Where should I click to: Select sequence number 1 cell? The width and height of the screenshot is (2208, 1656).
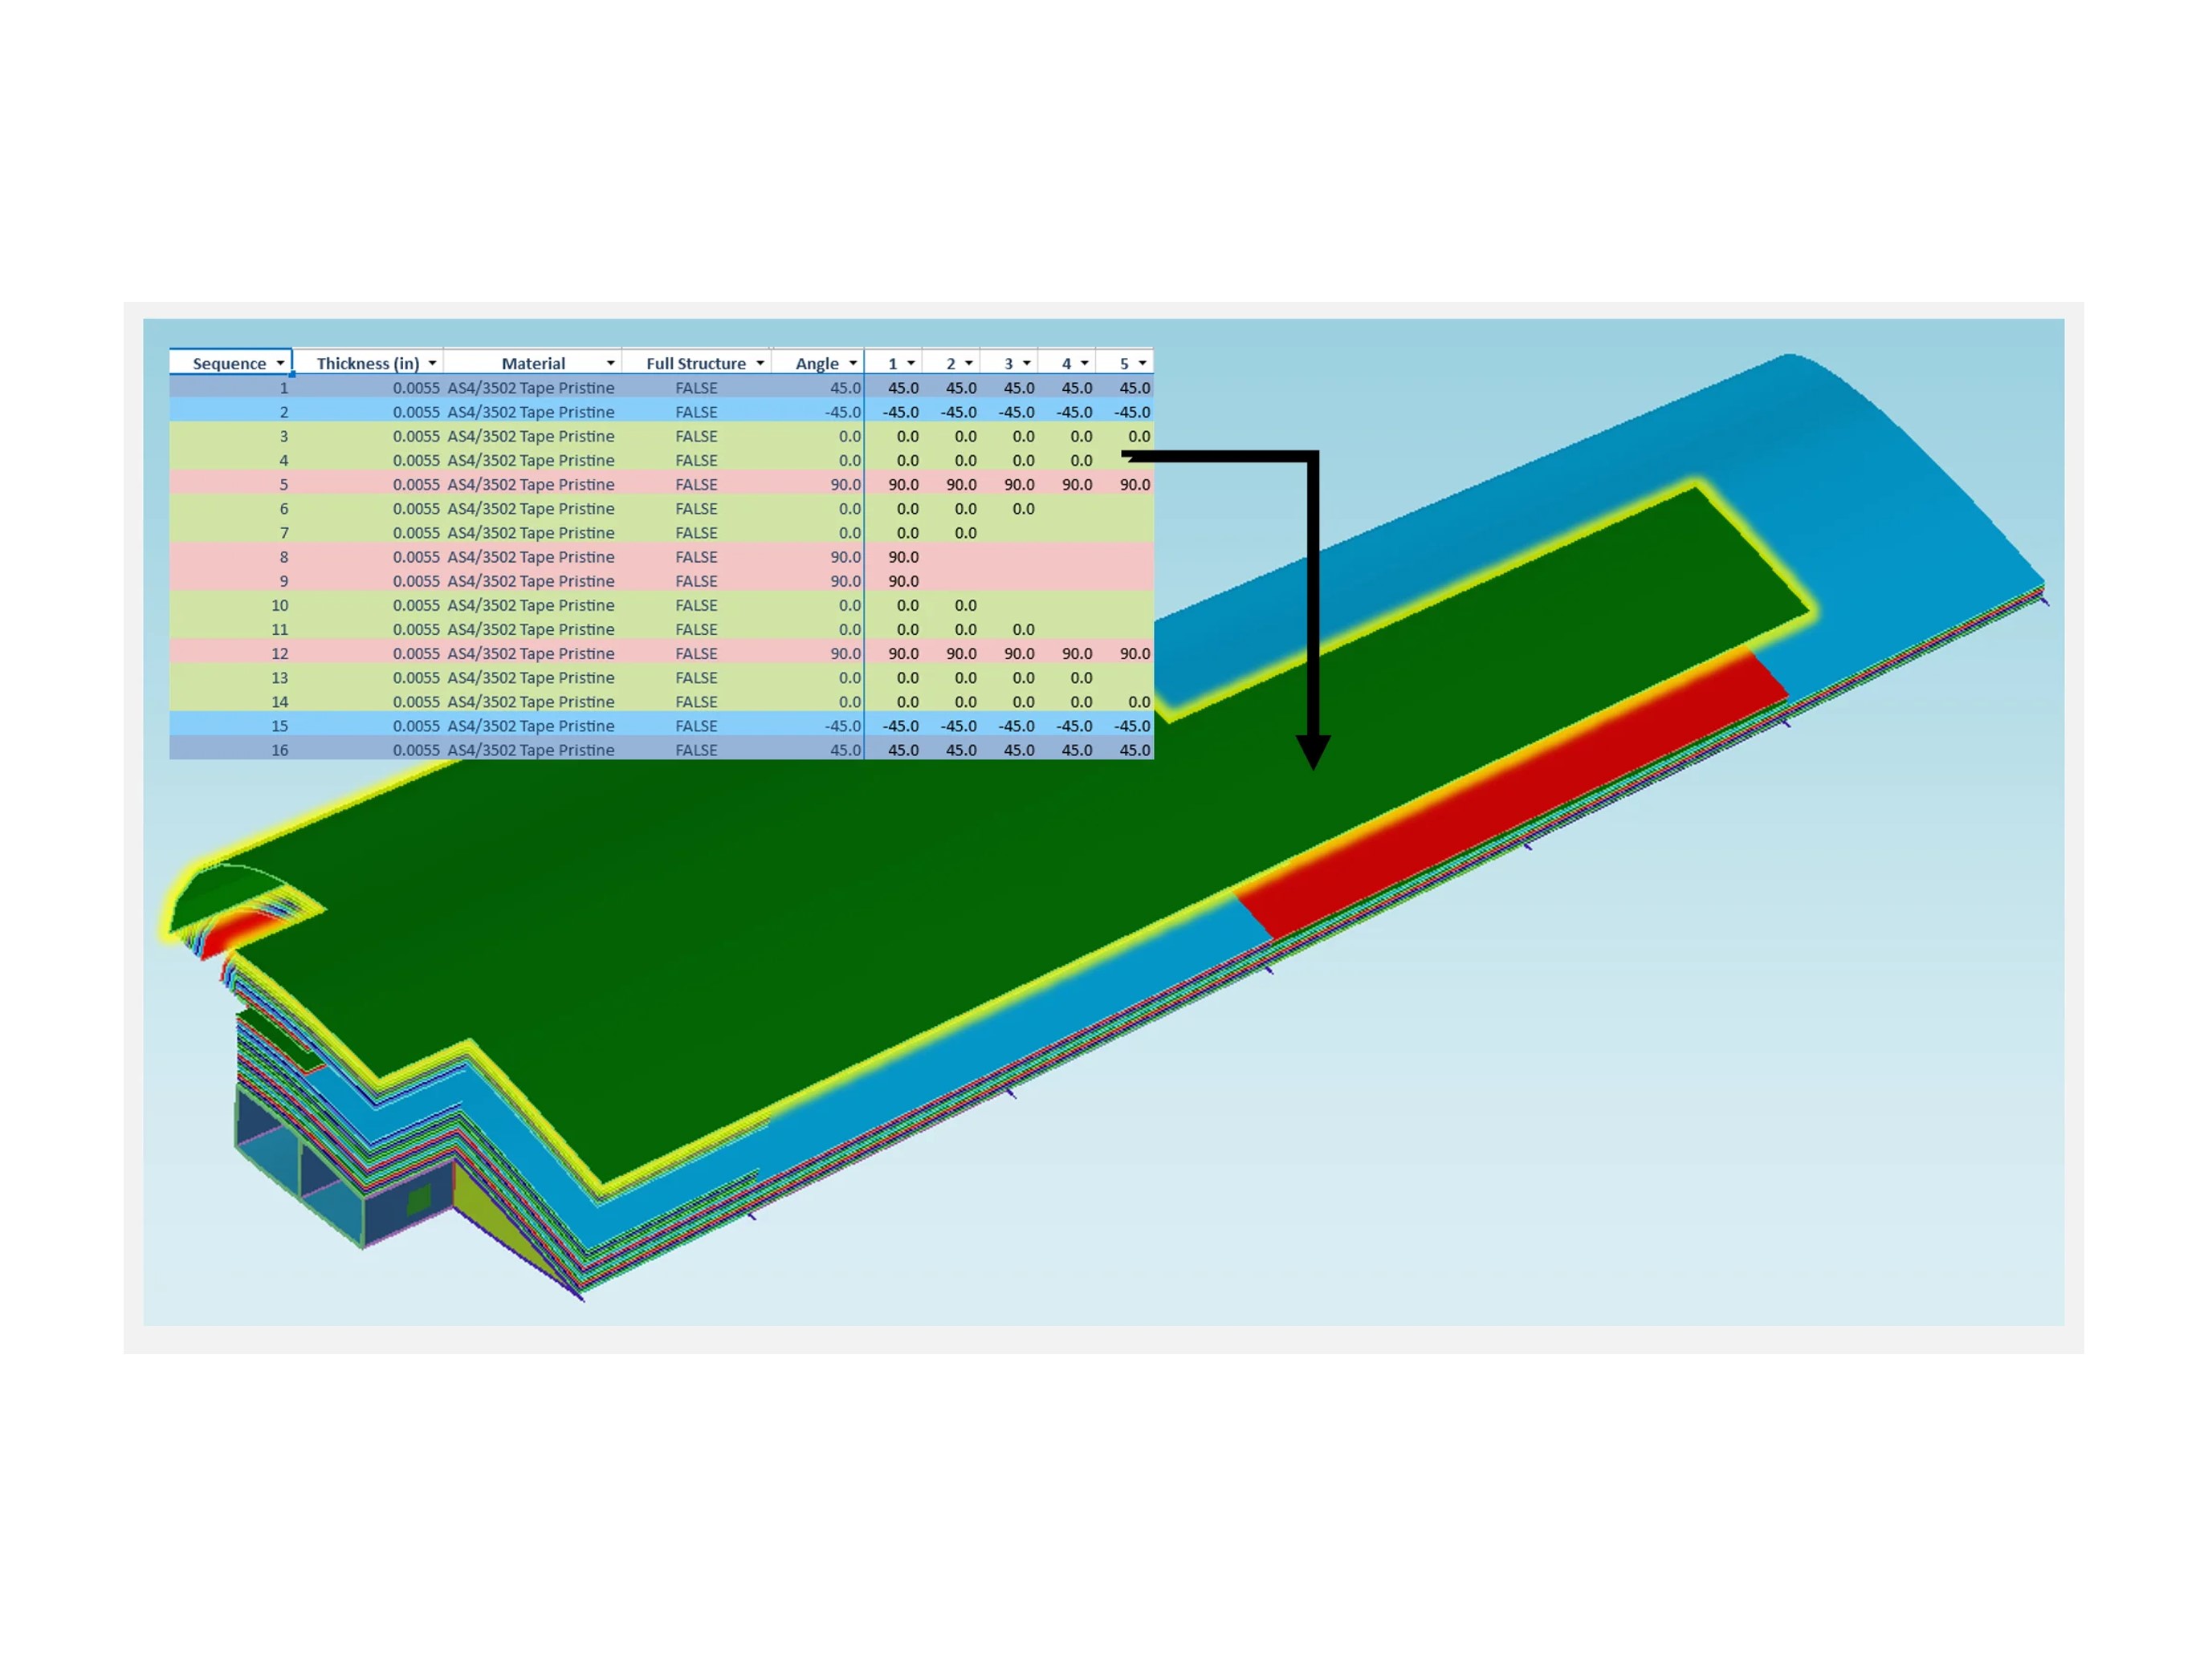230,387
